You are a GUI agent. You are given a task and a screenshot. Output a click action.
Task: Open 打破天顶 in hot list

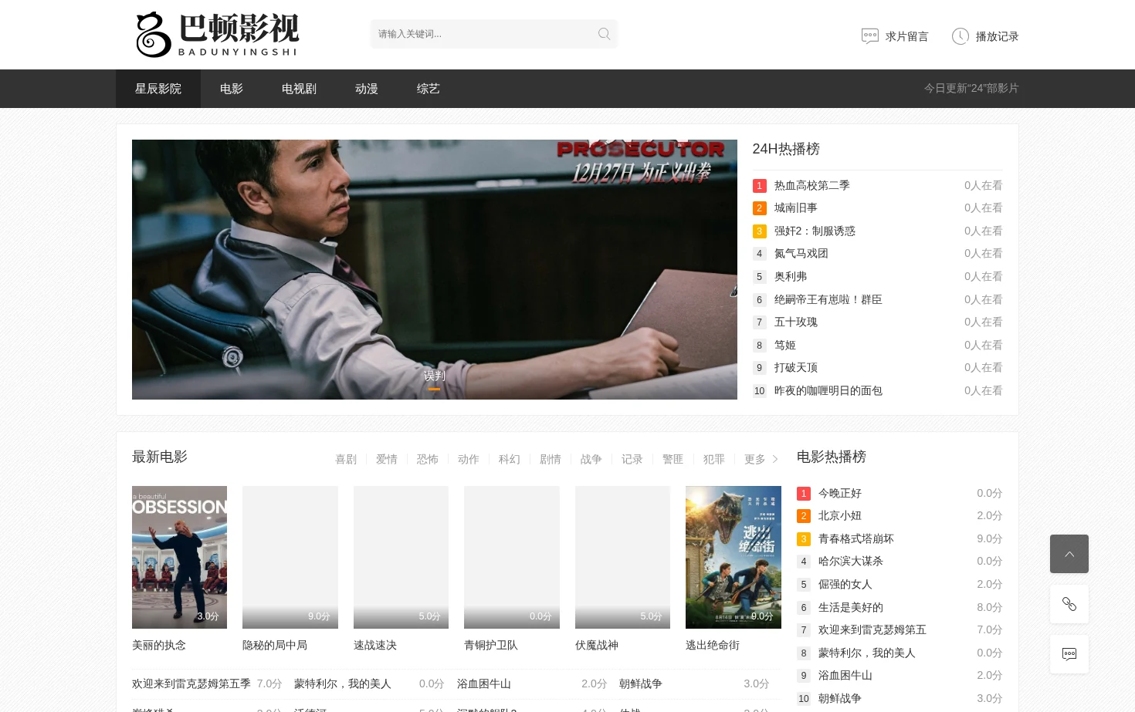coord(796,367)
